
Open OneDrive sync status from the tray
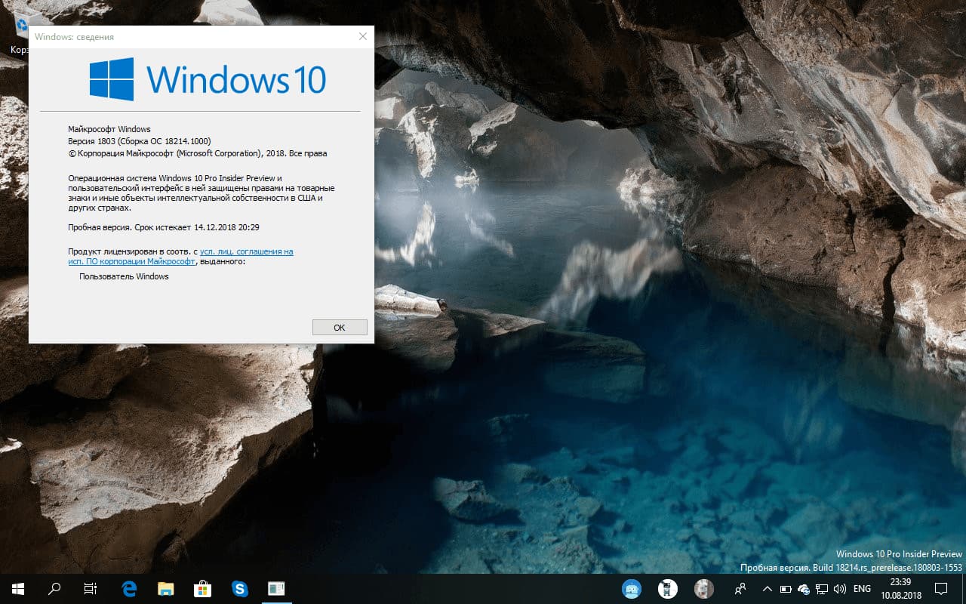tap(803, 588)
